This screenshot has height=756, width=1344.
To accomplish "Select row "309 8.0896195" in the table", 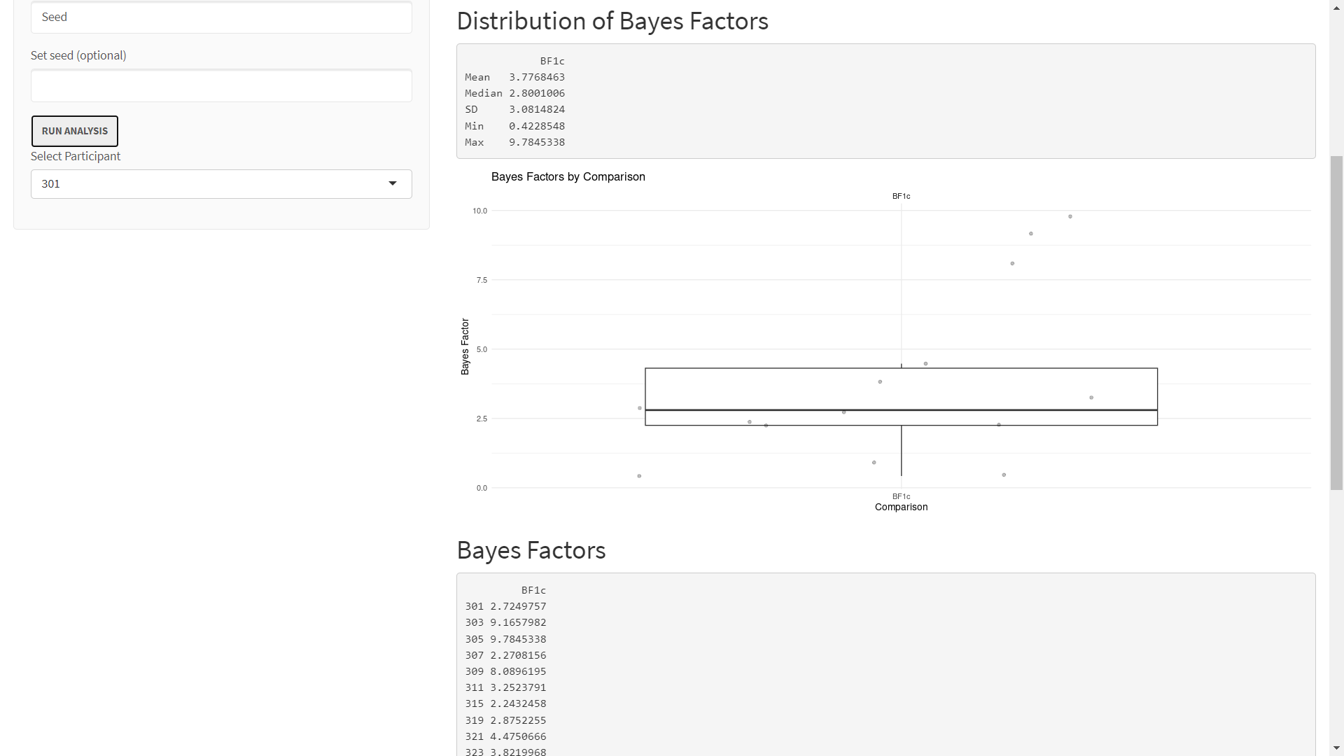I will 505,671.
